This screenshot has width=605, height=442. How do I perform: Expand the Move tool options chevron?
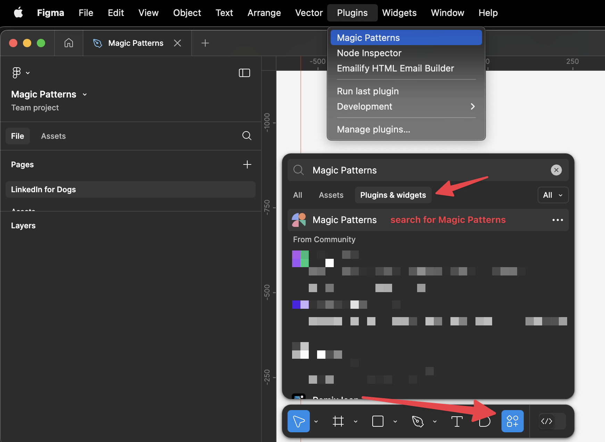point(316,422)
